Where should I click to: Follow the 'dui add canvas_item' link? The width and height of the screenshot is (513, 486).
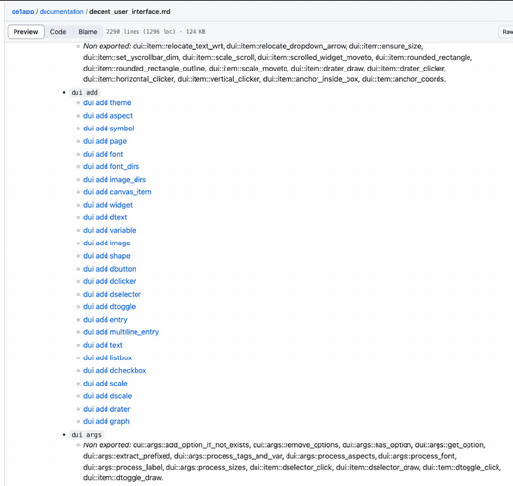(117, 192)
